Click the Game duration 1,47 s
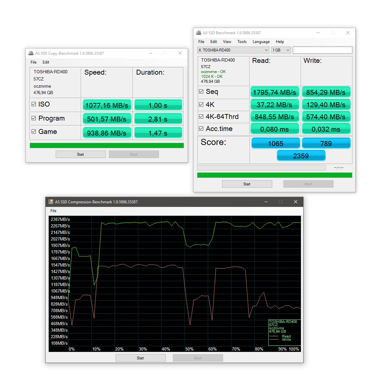 [158, 133]
